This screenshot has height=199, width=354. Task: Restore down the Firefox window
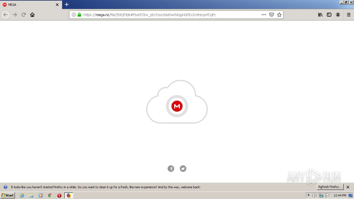346,2
